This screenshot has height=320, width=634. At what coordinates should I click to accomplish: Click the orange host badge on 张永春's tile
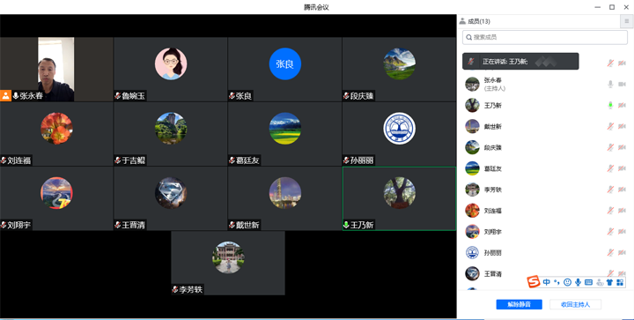click(x=5, y=96)
